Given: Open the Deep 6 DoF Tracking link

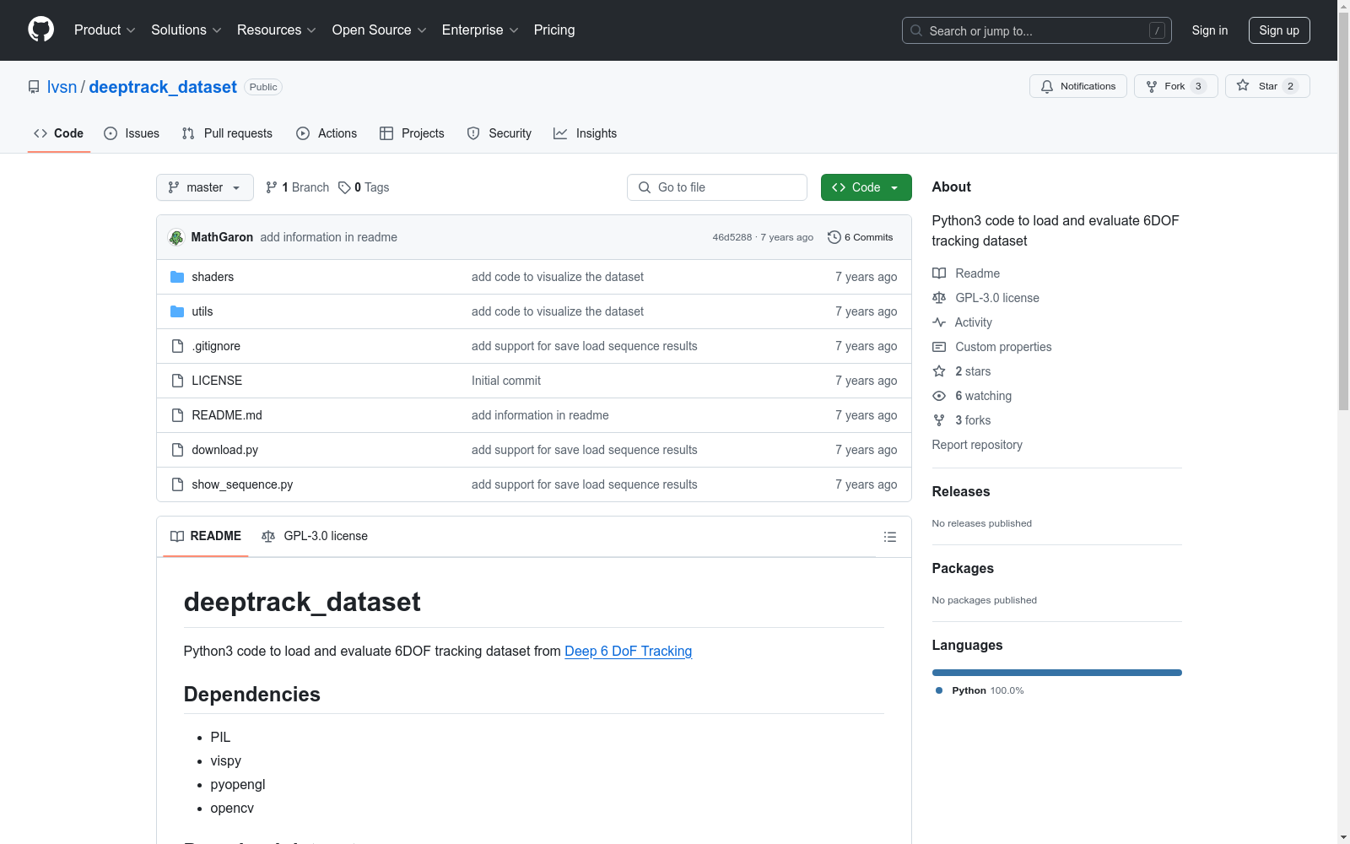Looking at the screenshot, I should pyautogui.click(x=629, y=651).
